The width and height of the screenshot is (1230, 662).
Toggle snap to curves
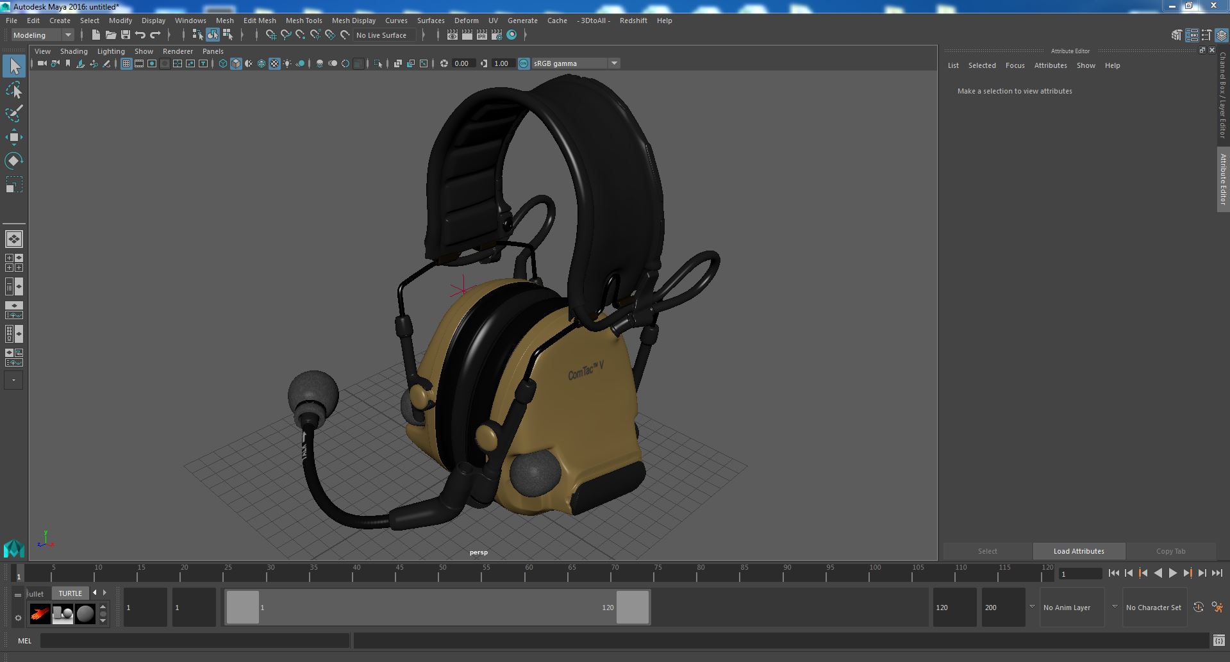(x=286, y=35)
